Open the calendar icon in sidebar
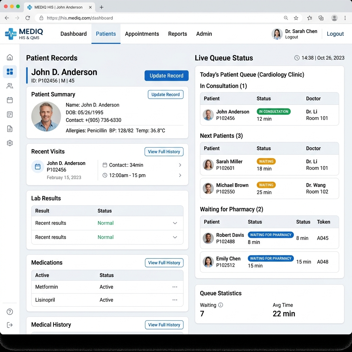Viewport: 352px width, 352px height. click(x=10, y=100)
